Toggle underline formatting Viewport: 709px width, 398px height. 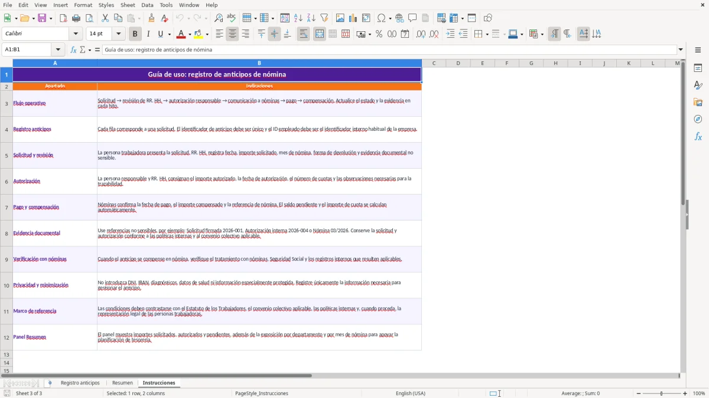[161, 34]
